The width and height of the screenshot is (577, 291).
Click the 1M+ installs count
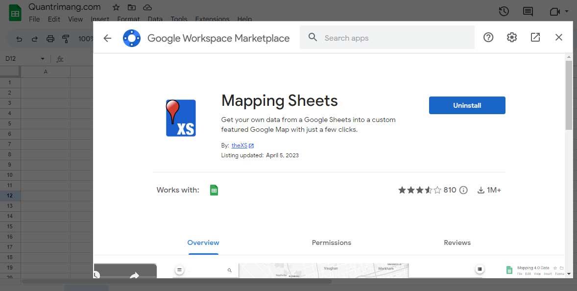point(494,190)
